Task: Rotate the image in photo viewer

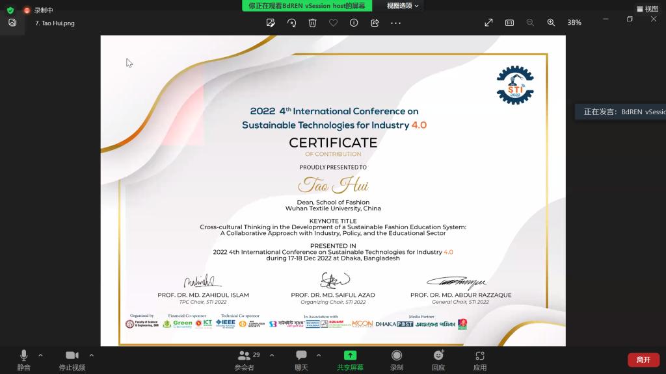Action: tap(291, 23)
